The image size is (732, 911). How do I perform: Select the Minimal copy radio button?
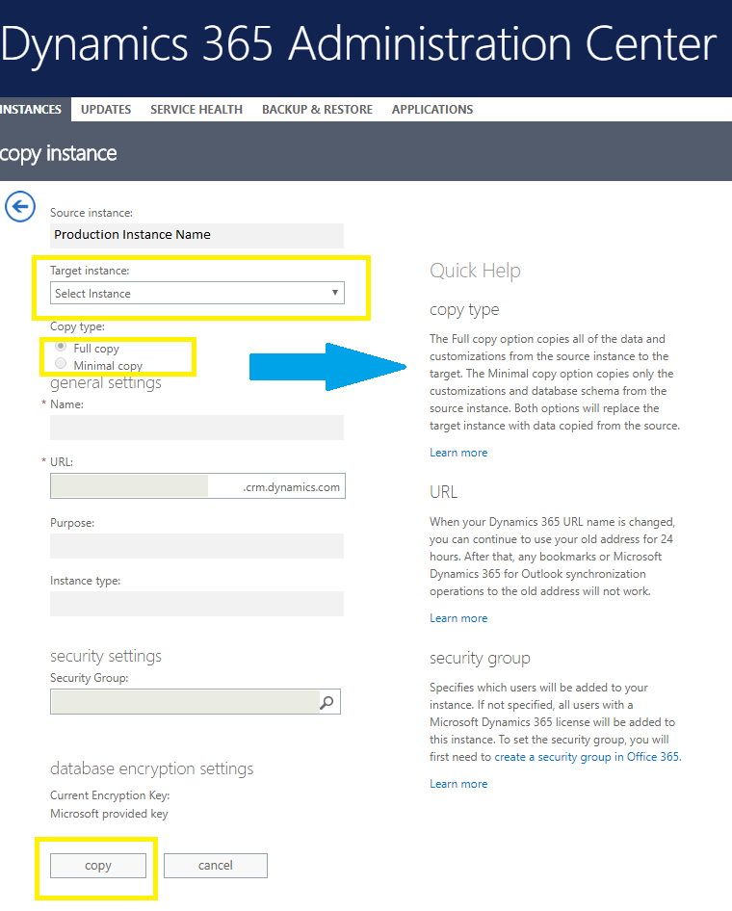(62, 364)
